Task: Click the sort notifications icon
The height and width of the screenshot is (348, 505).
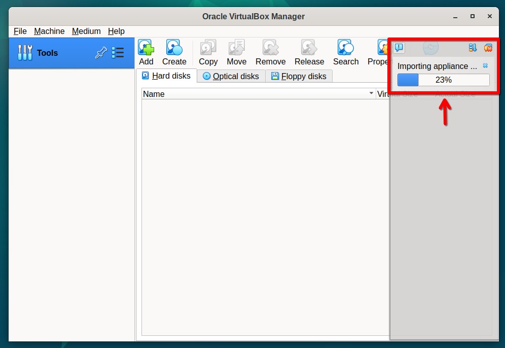Action: 473,48
